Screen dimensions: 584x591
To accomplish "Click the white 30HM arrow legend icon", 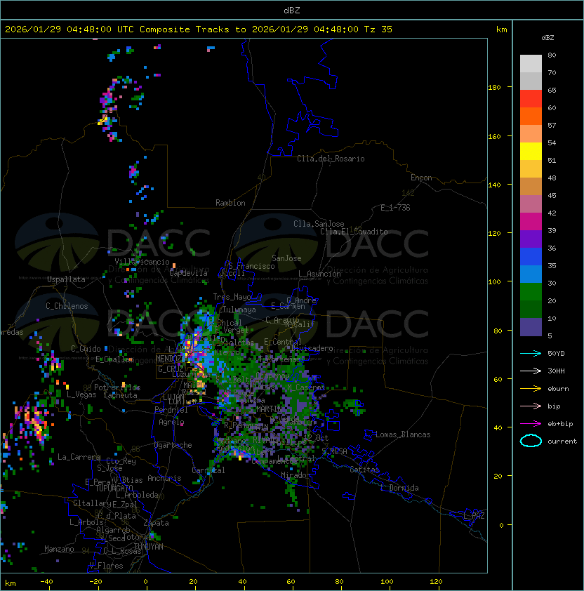I will (x=531, y=371).
